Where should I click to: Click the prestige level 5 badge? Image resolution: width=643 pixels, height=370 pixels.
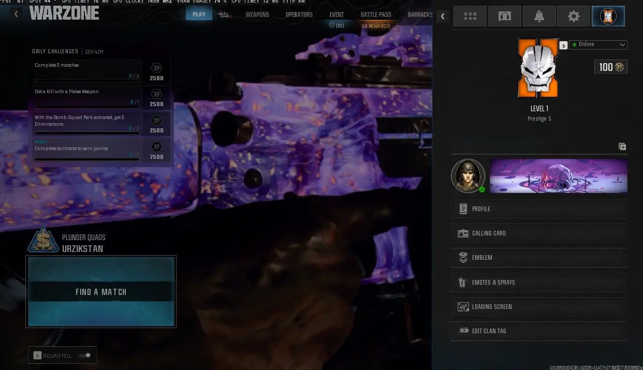[563, 45]
